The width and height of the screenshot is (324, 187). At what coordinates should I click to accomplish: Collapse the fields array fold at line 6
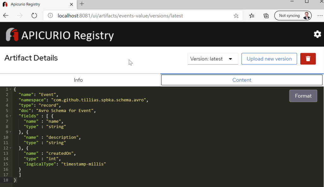tap(11, 116)
